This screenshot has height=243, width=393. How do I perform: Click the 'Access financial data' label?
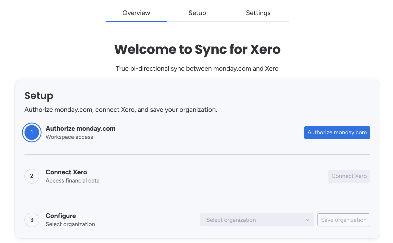(x=72, y=180)
